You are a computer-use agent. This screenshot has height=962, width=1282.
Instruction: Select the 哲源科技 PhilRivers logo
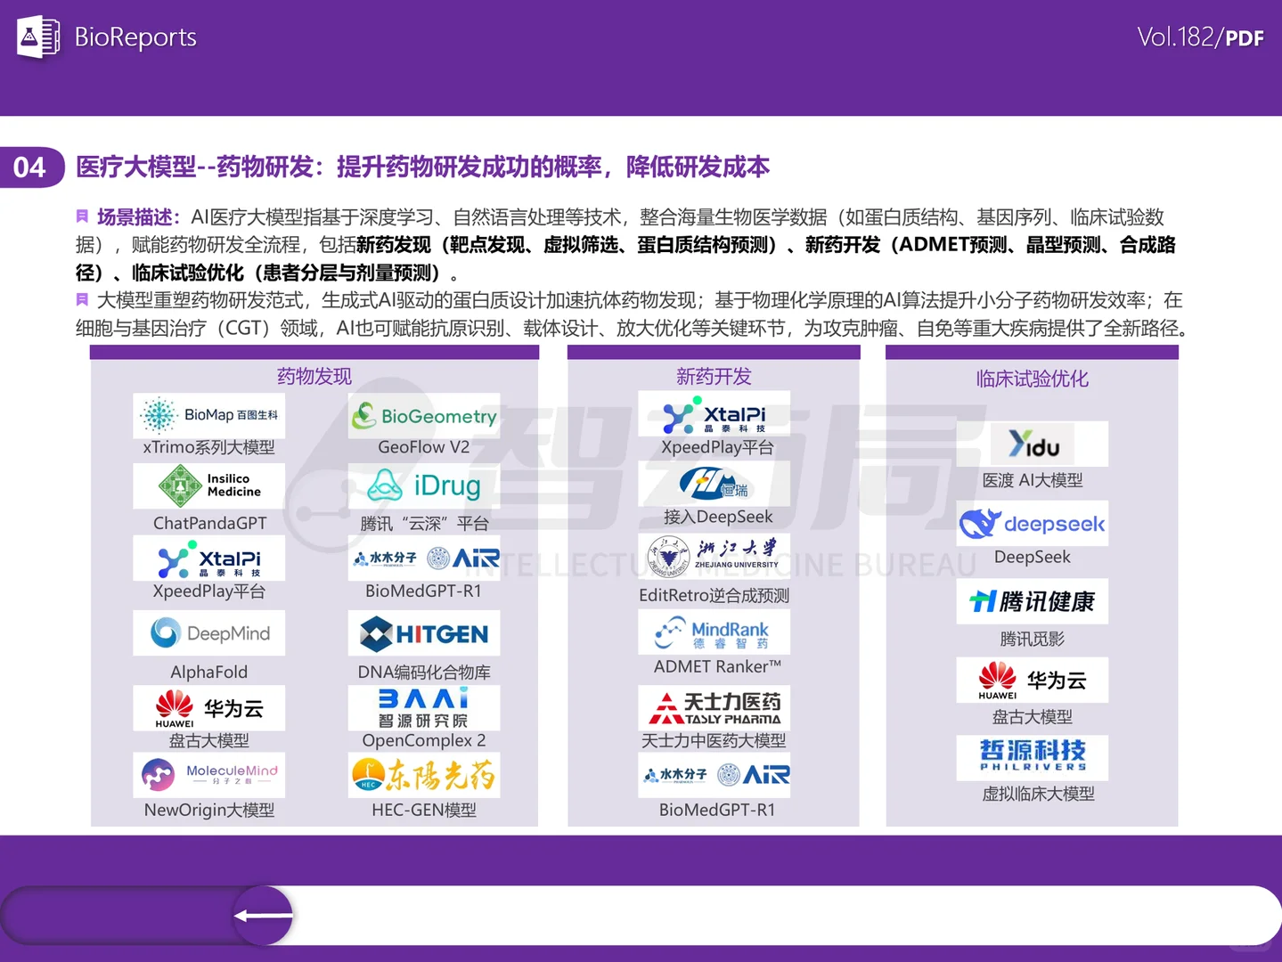point(1032,758)
